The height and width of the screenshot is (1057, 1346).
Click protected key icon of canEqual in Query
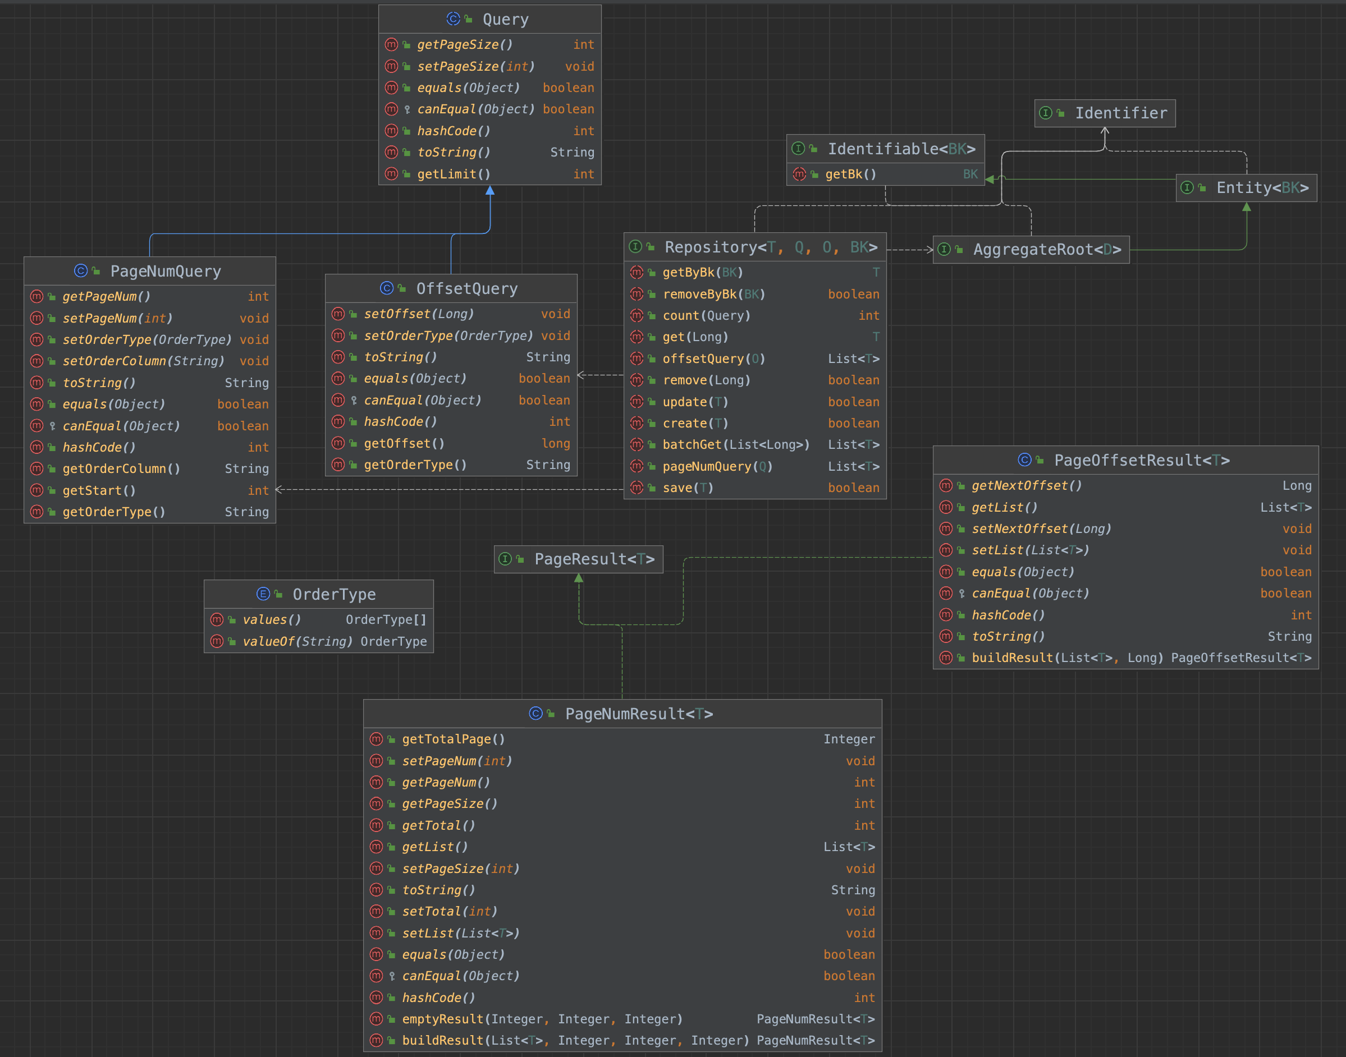407,109
